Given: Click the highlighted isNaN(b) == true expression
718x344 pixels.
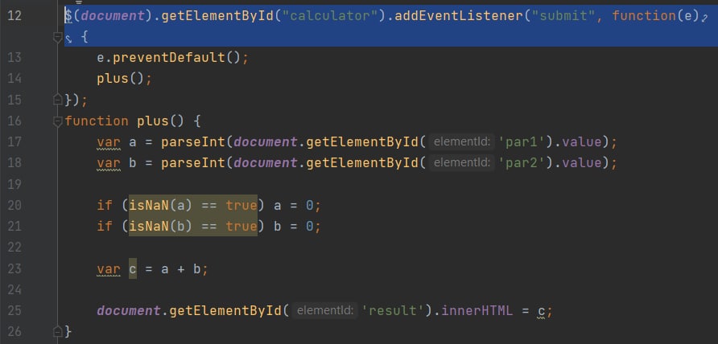Looking at the screenshot, I should 192,226.
